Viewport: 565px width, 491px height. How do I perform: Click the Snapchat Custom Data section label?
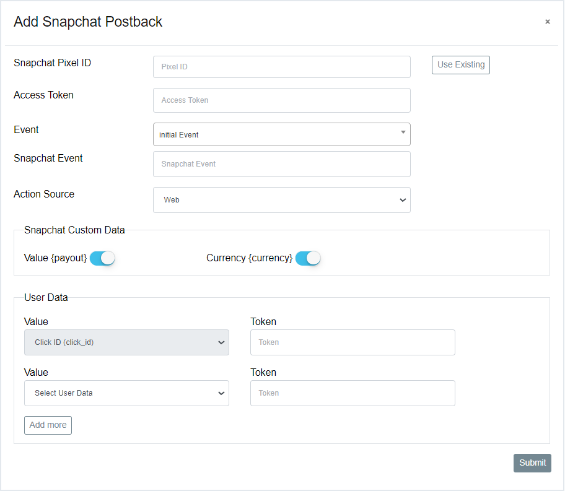click(x=74, y=230)
